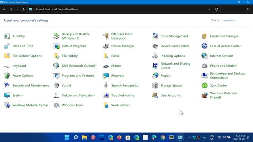
Task: Open the Sound icon
Action: click(x=56, y=85)
